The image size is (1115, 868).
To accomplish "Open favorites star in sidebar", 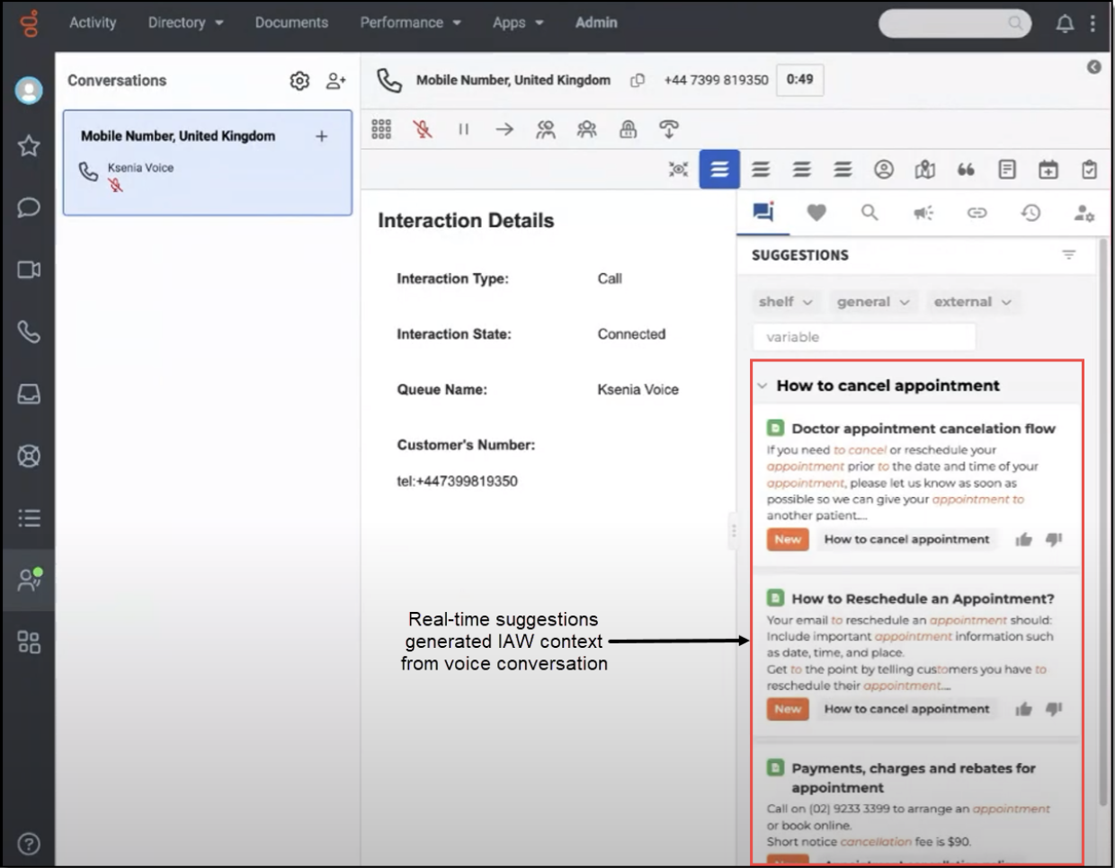I will point(29,146).
